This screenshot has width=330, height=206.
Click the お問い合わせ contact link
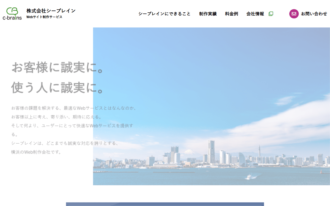point(314,14)
